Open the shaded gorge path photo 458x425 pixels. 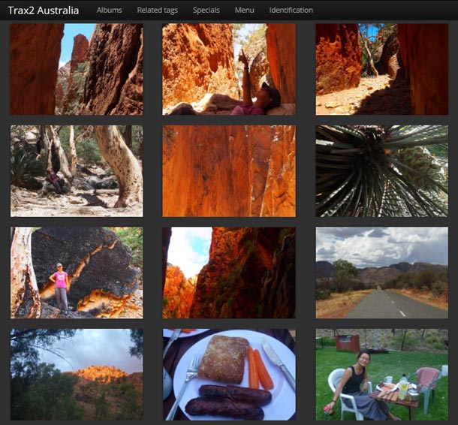tap(381, 69)
